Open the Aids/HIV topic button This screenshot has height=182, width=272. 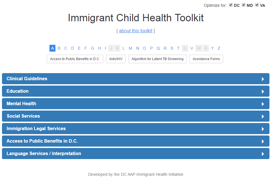pyautogui.click(x=116, y=59)
